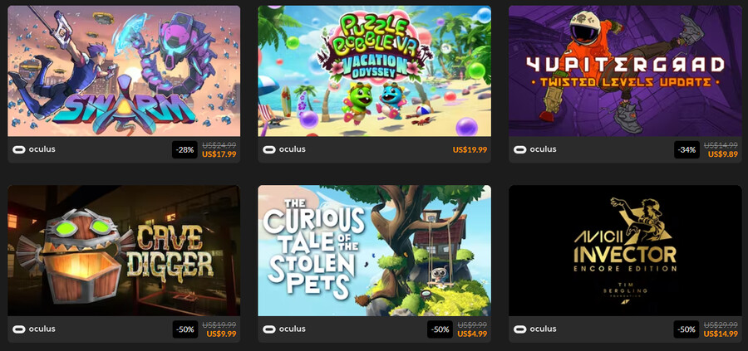Click the Oculus icon under Curious Tale
748x351 pixels.
pos(269,329)
